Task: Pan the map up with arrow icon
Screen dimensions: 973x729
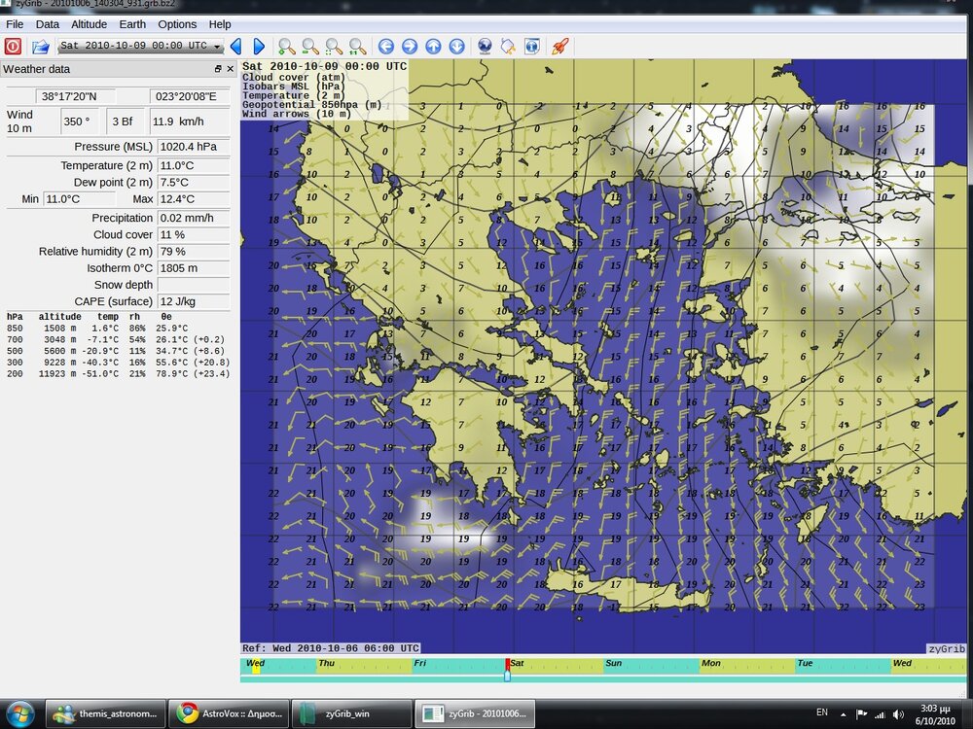Action: click(433, 46)
